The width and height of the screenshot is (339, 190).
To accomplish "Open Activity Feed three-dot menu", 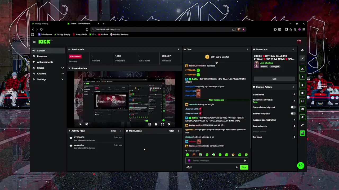I will tap(121, 131).
